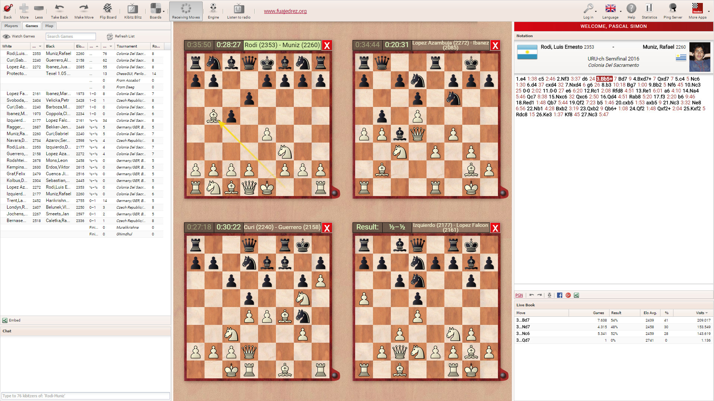The height and width of the screenshot is (401, 714).
Task: Toggle Watch Games eye icon
Action: [6, 36]
